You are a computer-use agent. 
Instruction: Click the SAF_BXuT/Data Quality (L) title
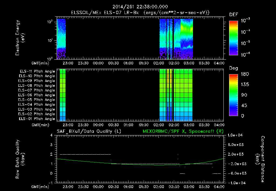(x=89, y=131)
